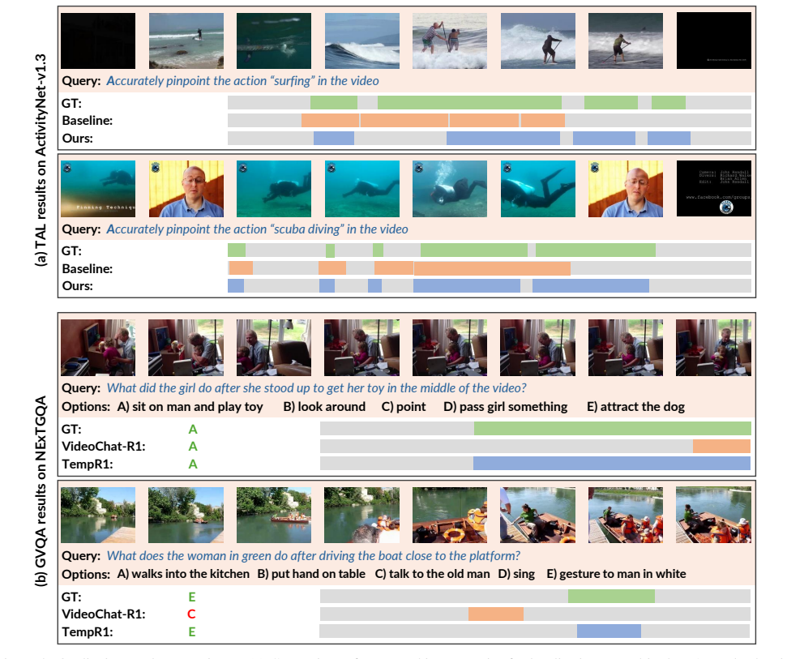Select the query about the woman in green
This screenshot has height=659, width=787.
point(314,555)
